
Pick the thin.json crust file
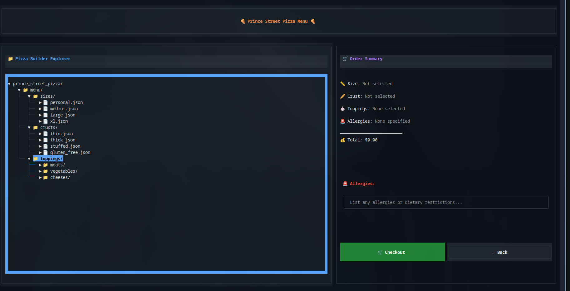(61, 134)
